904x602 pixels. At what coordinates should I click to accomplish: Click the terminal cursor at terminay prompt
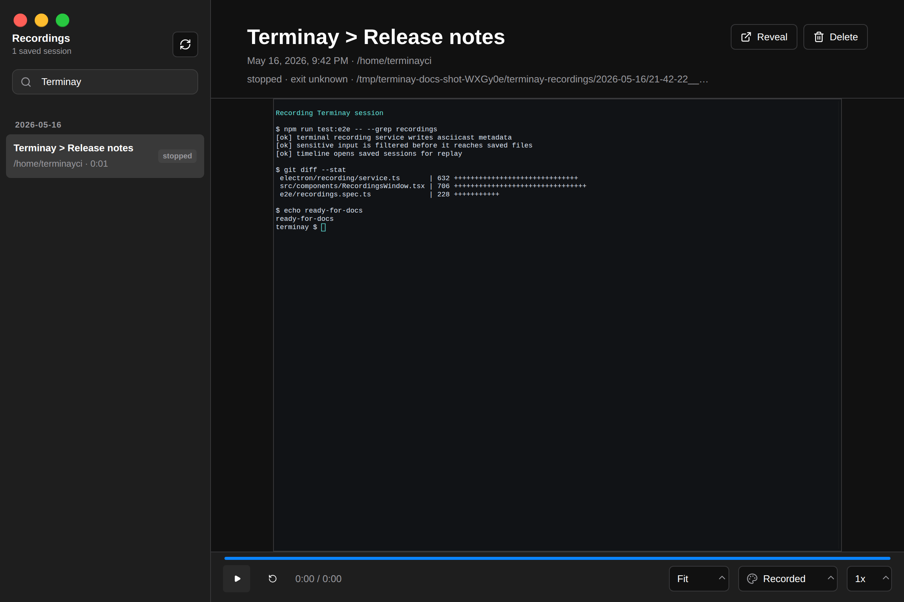coord(323,227)
